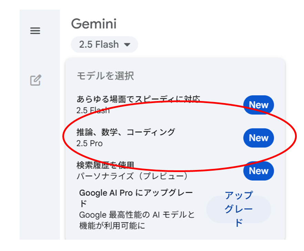The height and width of the screenshot is (251, 304).
Task: Click the New badge beside 2.5 Flash
Action: point(259,105)
